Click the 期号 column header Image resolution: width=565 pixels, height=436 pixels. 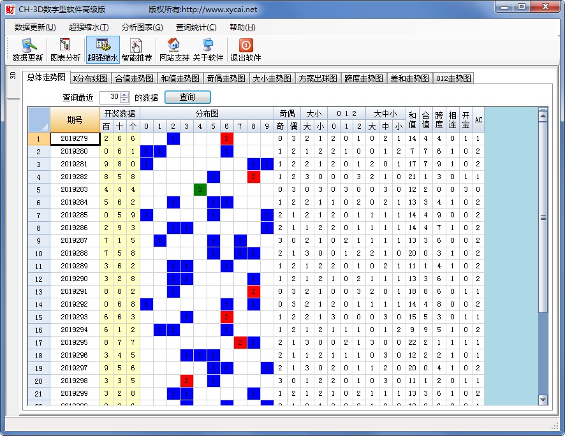[74, 120]
